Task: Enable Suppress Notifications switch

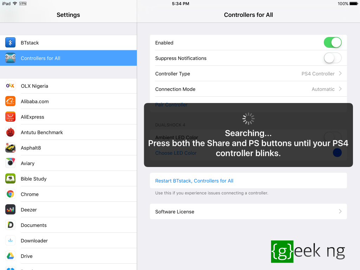Action: click(333, 58)
